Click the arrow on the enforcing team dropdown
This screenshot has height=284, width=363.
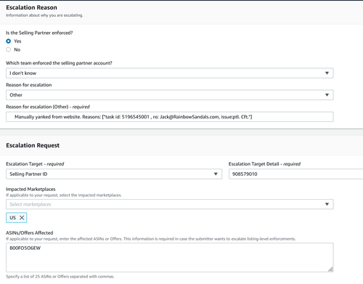point(327,73)
